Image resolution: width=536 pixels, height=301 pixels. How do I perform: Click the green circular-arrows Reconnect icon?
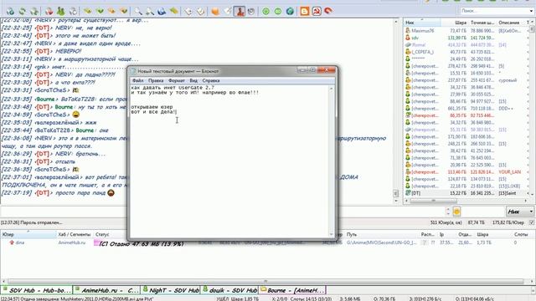tap(23, 11)
